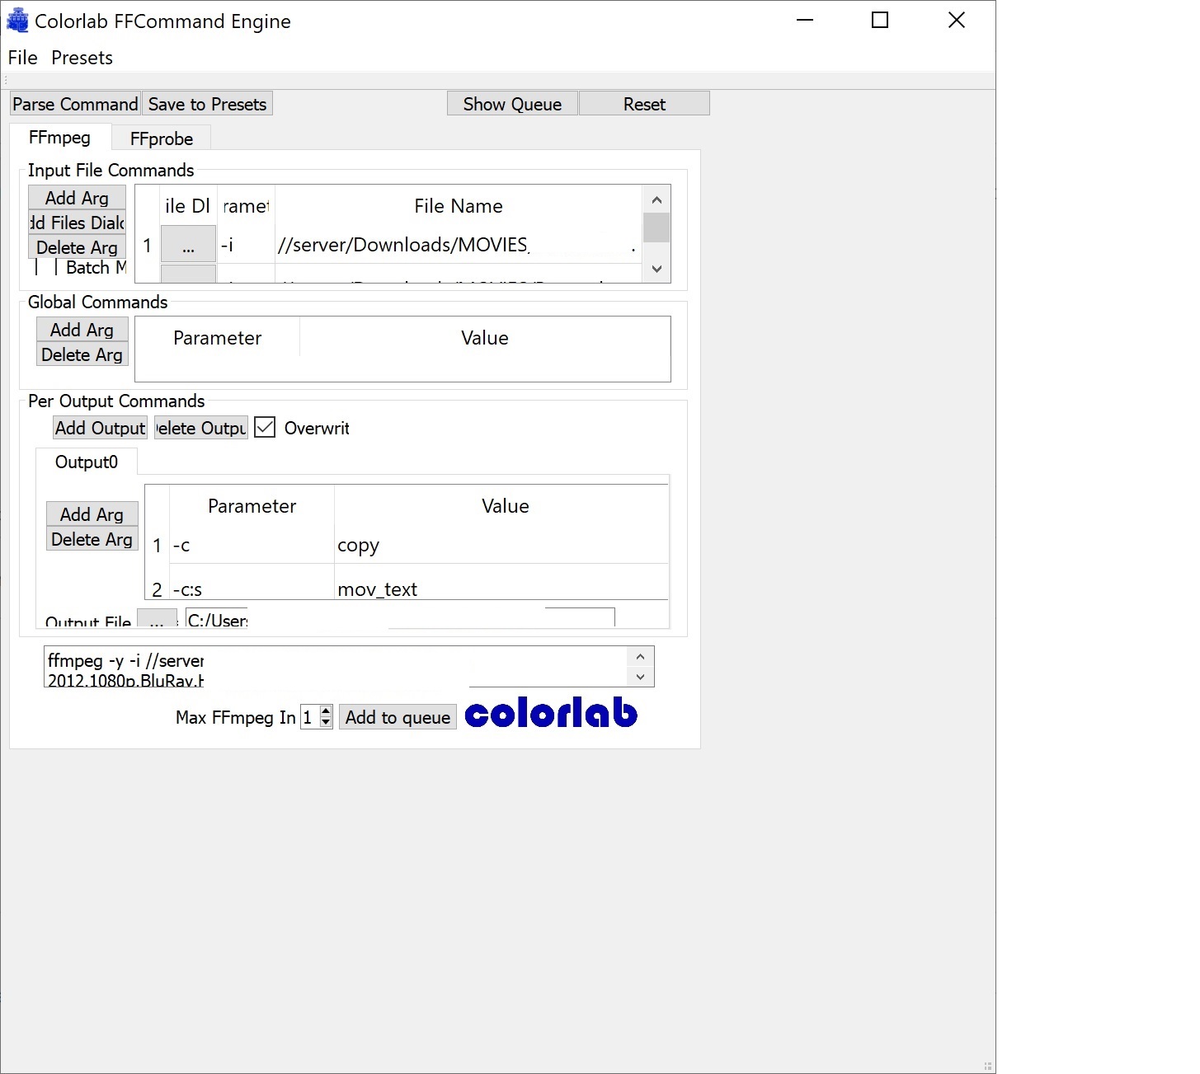The height and width of the screenshot is (1074, 1200).
Task: Select the copy value cell
Action: [x=501, y=545]
